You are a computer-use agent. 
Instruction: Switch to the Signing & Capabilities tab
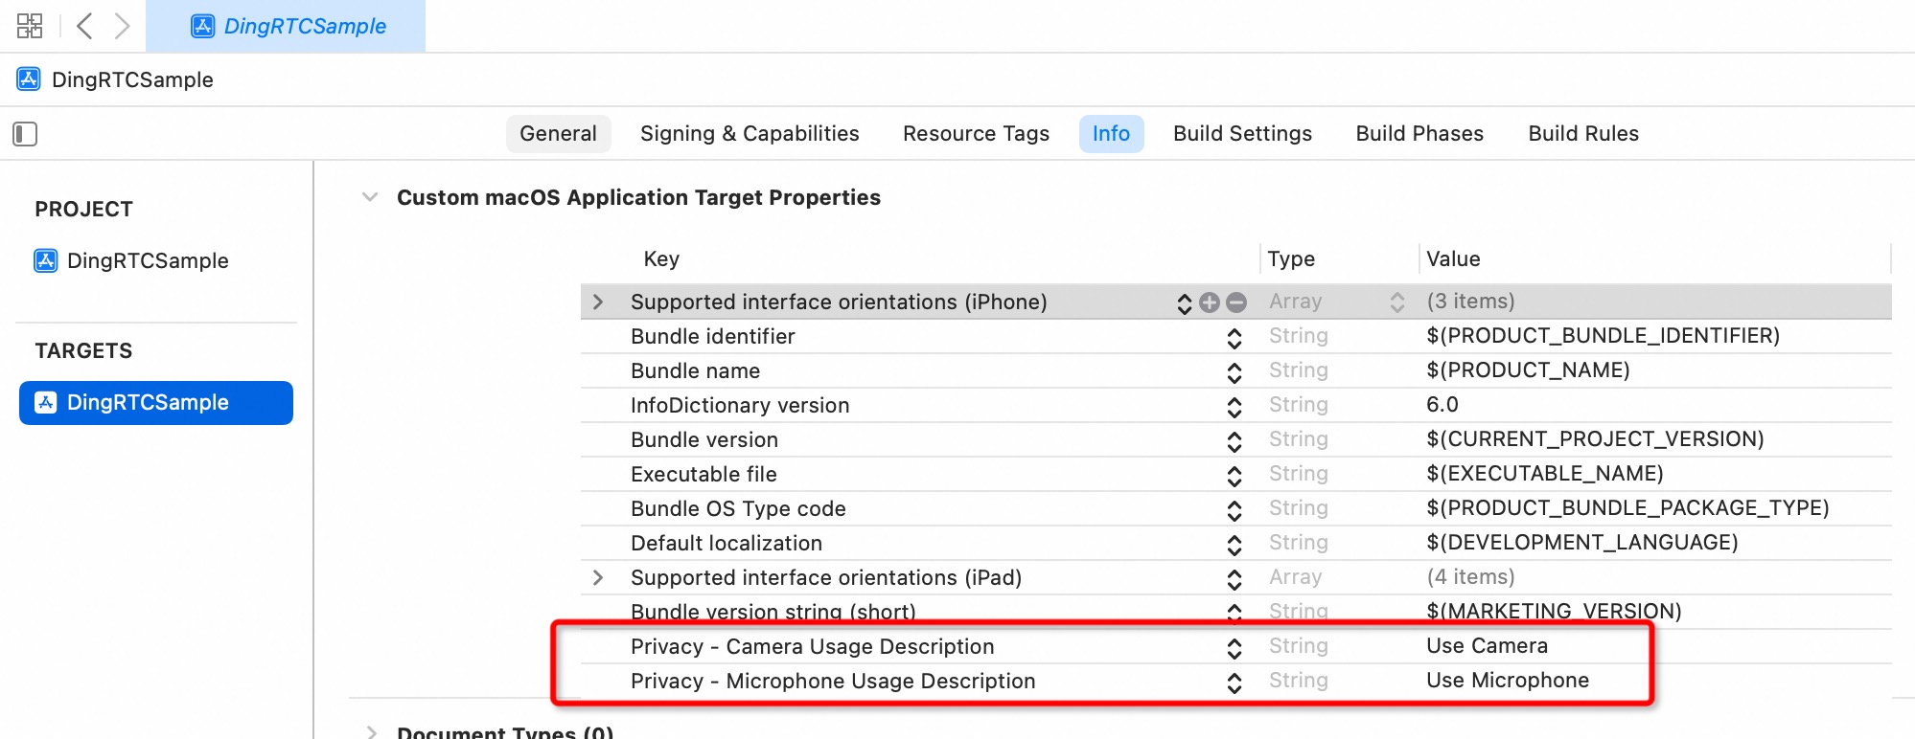(750, 134)
